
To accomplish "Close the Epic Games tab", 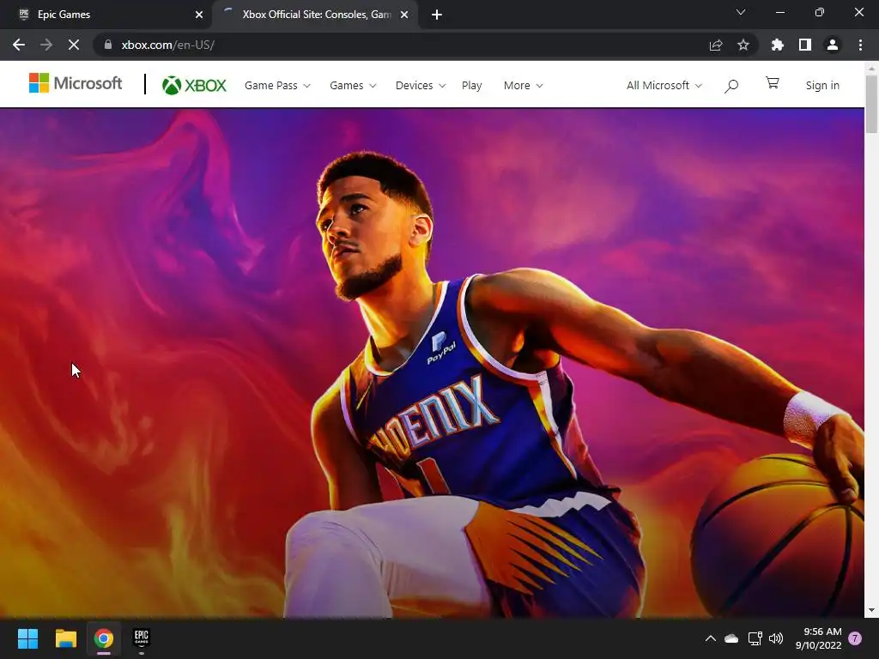I will [x=199, y=15].
